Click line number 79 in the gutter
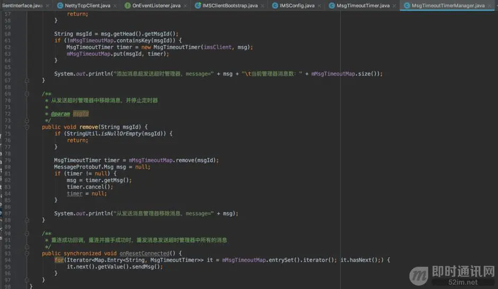The image size is (498, 289). click(x=7, y=160)
